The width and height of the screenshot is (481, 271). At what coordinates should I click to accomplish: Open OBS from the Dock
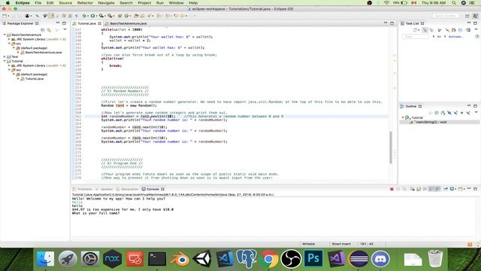click(291, 259)
